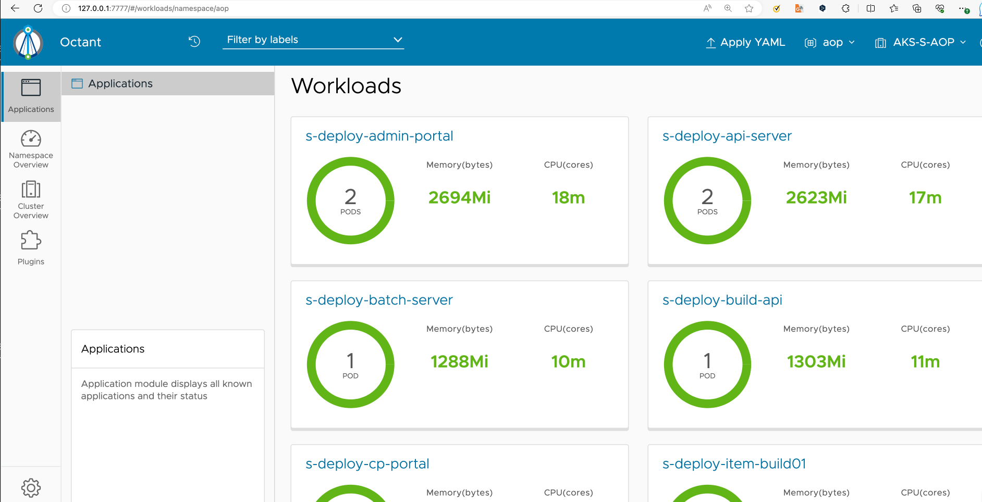
Task: Open the aop namespace selector
Action: pos(830,43)
